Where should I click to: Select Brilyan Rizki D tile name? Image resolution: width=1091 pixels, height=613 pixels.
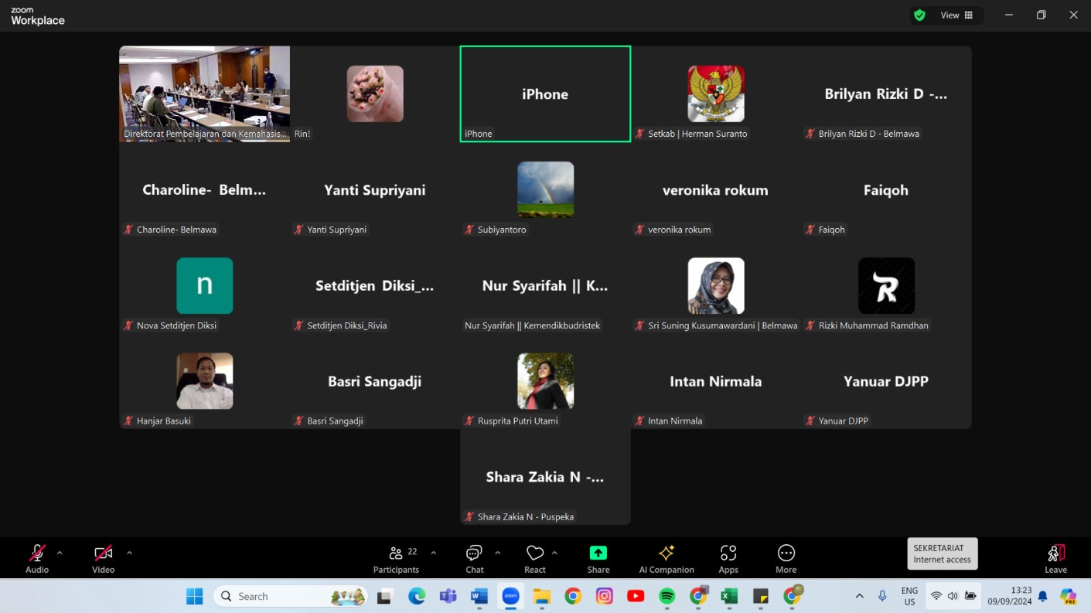point(886,94)
